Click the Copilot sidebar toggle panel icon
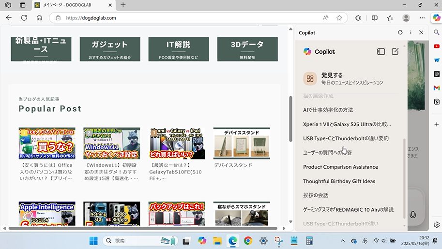 pos(381,52)
